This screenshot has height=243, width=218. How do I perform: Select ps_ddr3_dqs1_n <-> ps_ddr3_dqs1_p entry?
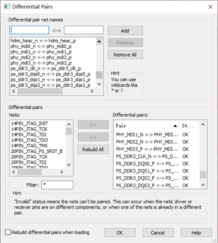pyautogui.click(x=53, y=80)
